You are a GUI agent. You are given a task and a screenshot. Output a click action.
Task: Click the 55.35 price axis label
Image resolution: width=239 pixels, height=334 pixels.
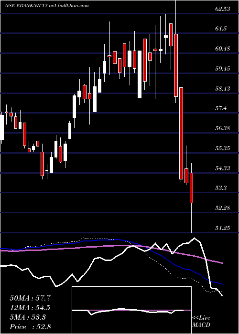click(x=223, y=148)
